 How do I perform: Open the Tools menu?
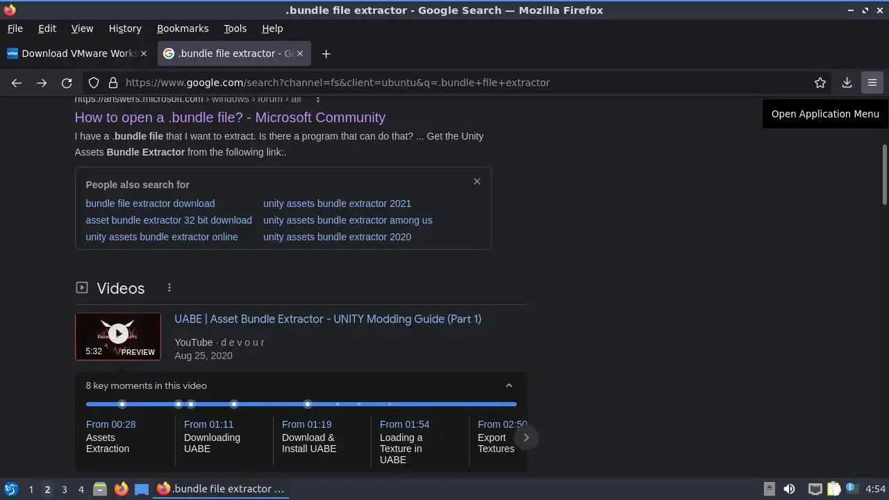(x=235, y=28)
